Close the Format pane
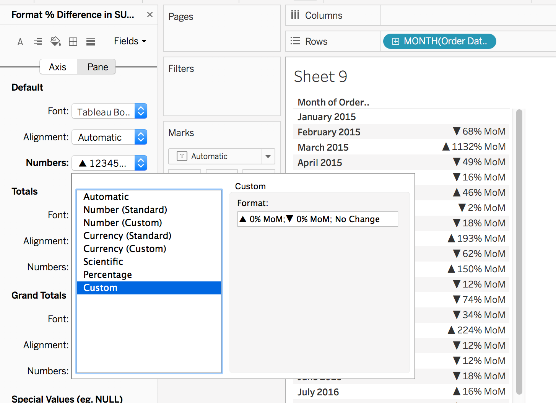Image resolution: width=556 pixels, height=403 pixels. coord(150,15)
